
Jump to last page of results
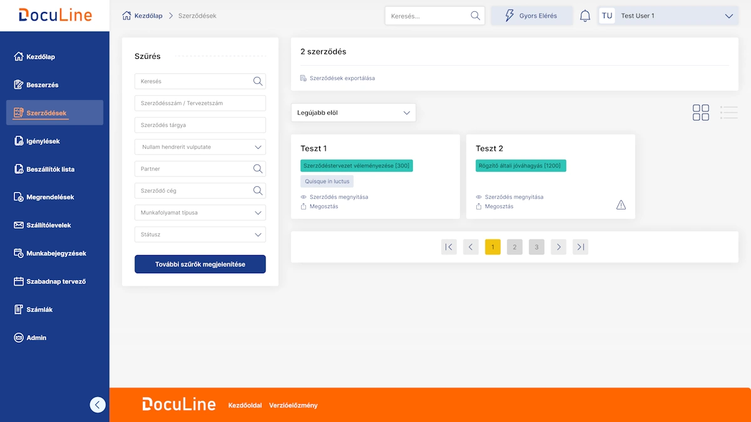[580, 247]
